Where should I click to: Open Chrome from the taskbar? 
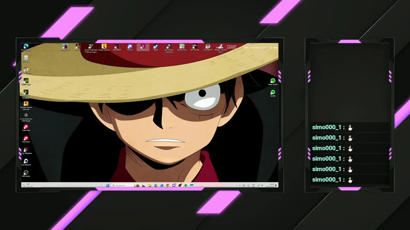pos(168,185)
